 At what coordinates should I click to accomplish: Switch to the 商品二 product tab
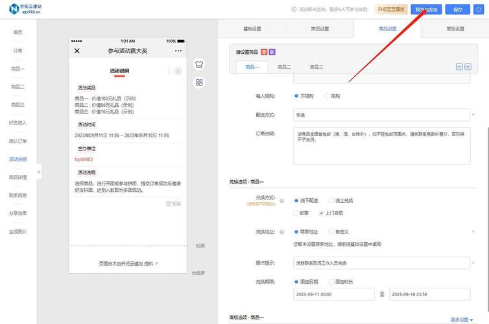coord(284,67)
